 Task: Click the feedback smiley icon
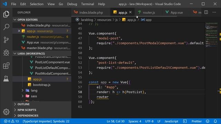click(208, 121)
